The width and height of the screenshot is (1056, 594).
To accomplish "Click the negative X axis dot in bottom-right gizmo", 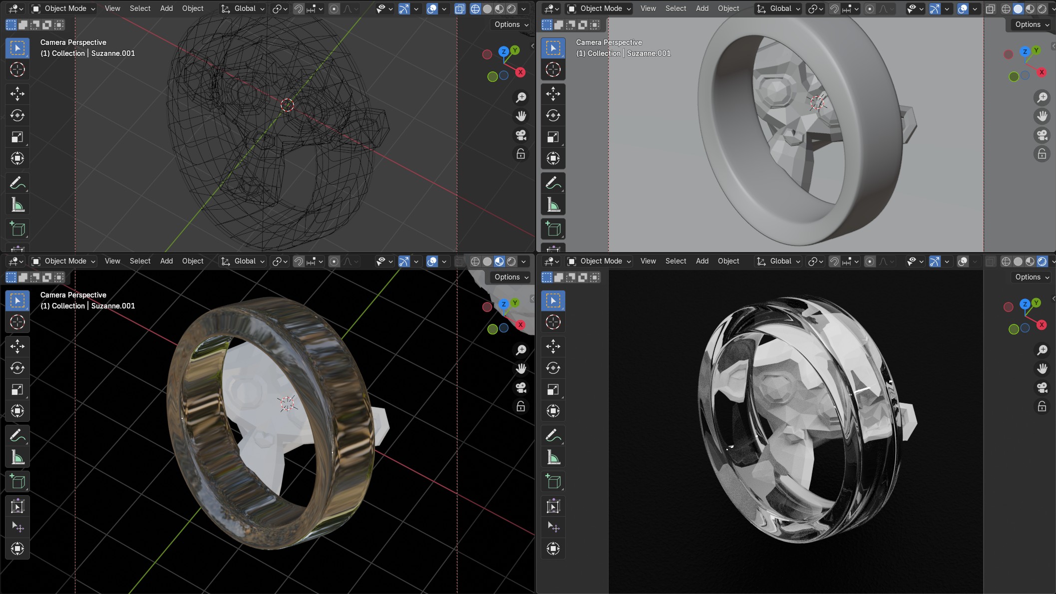I will 1008,307.
